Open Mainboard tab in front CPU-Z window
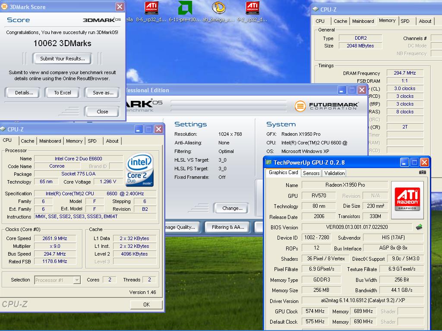Viewport: 442px width, 331px height. (x=50, y=141)
